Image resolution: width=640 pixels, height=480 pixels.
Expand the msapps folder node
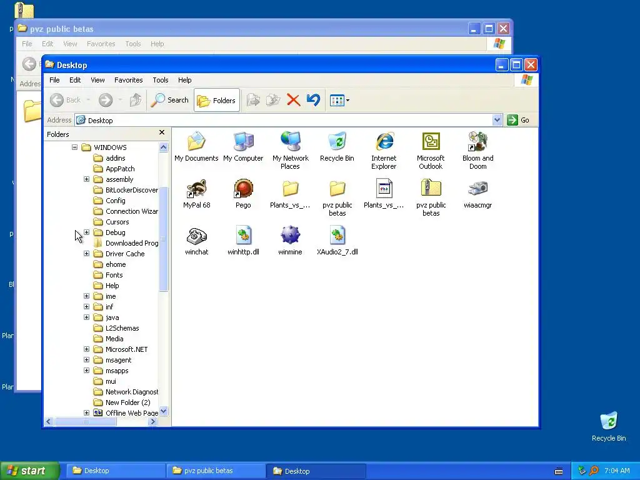point(86,370)
